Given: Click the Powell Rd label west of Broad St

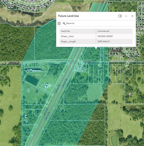Looking at the screenshot, I should (14, 63).
